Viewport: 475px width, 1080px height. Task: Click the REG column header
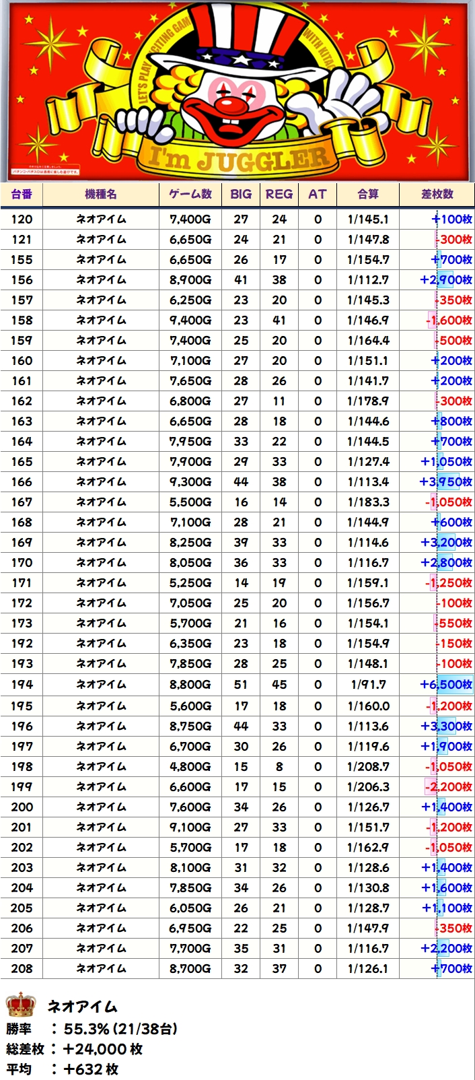coord(279,195)
